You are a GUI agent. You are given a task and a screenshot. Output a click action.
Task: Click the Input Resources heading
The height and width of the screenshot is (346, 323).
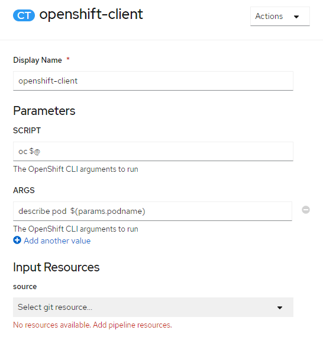coord(56,267)
